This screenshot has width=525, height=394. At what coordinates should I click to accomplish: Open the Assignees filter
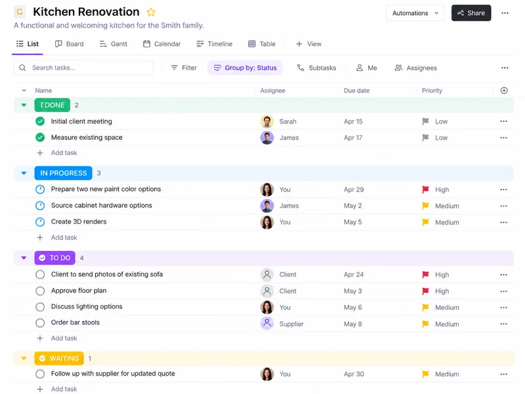coord(416,68)
